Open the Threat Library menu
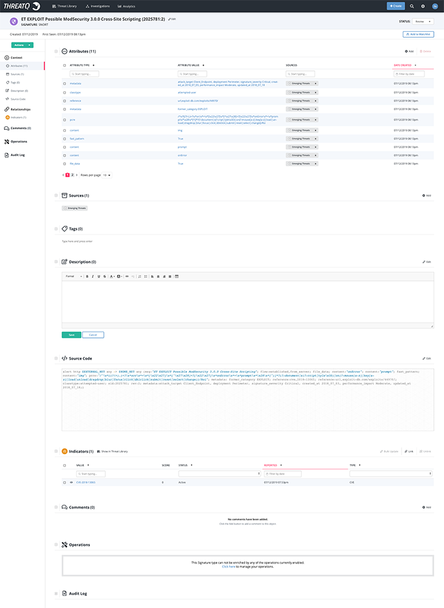 point(64,6)
